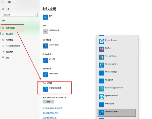Choose Internet Explorer in the list
The width and height of the screenshot is (152, 119).
117,65
